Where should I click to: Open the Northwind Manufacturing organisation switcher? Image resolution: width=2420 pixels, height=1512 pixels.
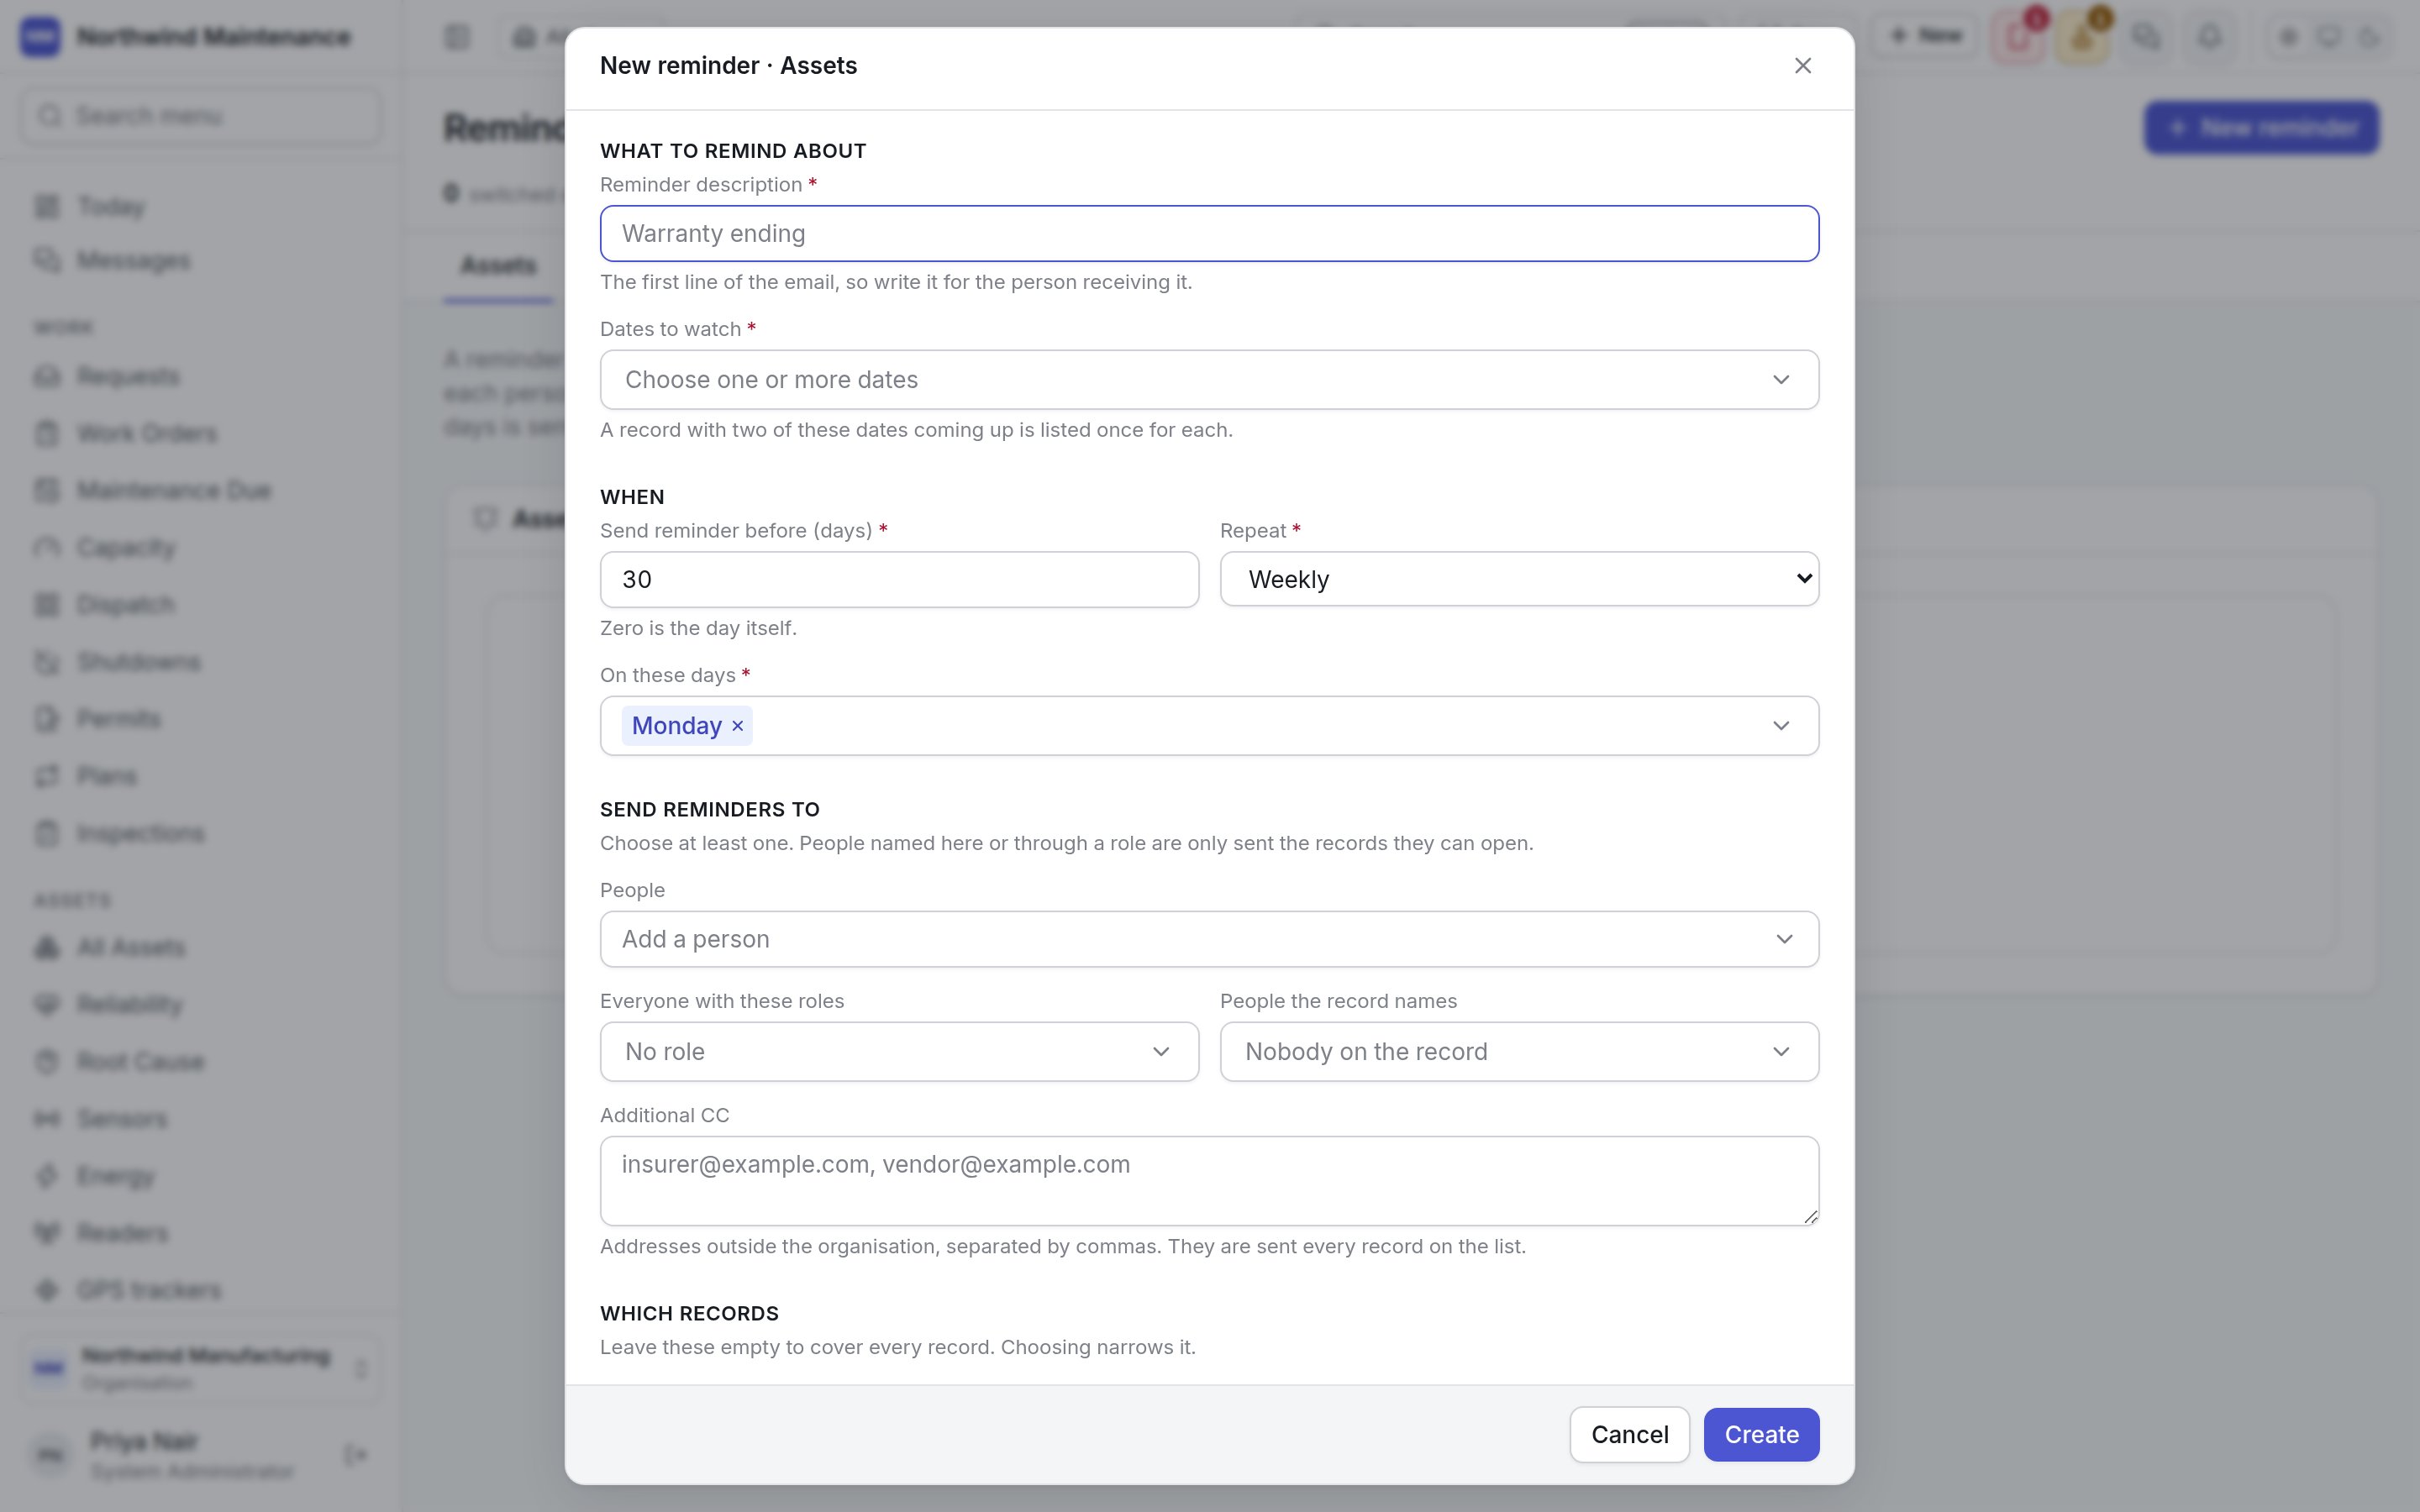click(200, 1368)
